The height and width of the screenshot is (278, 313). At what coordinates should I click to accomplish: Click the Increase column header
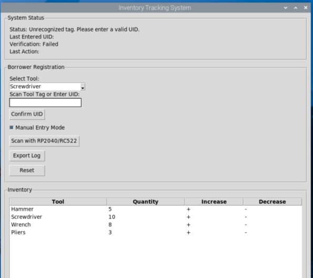point(214,202)
